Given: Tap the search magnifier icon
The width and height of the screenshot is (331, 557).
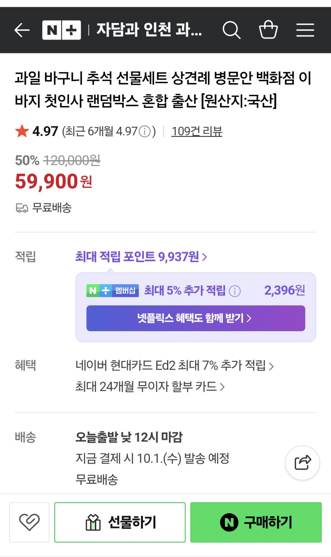Looking at the screenshot, I should 231,30.
